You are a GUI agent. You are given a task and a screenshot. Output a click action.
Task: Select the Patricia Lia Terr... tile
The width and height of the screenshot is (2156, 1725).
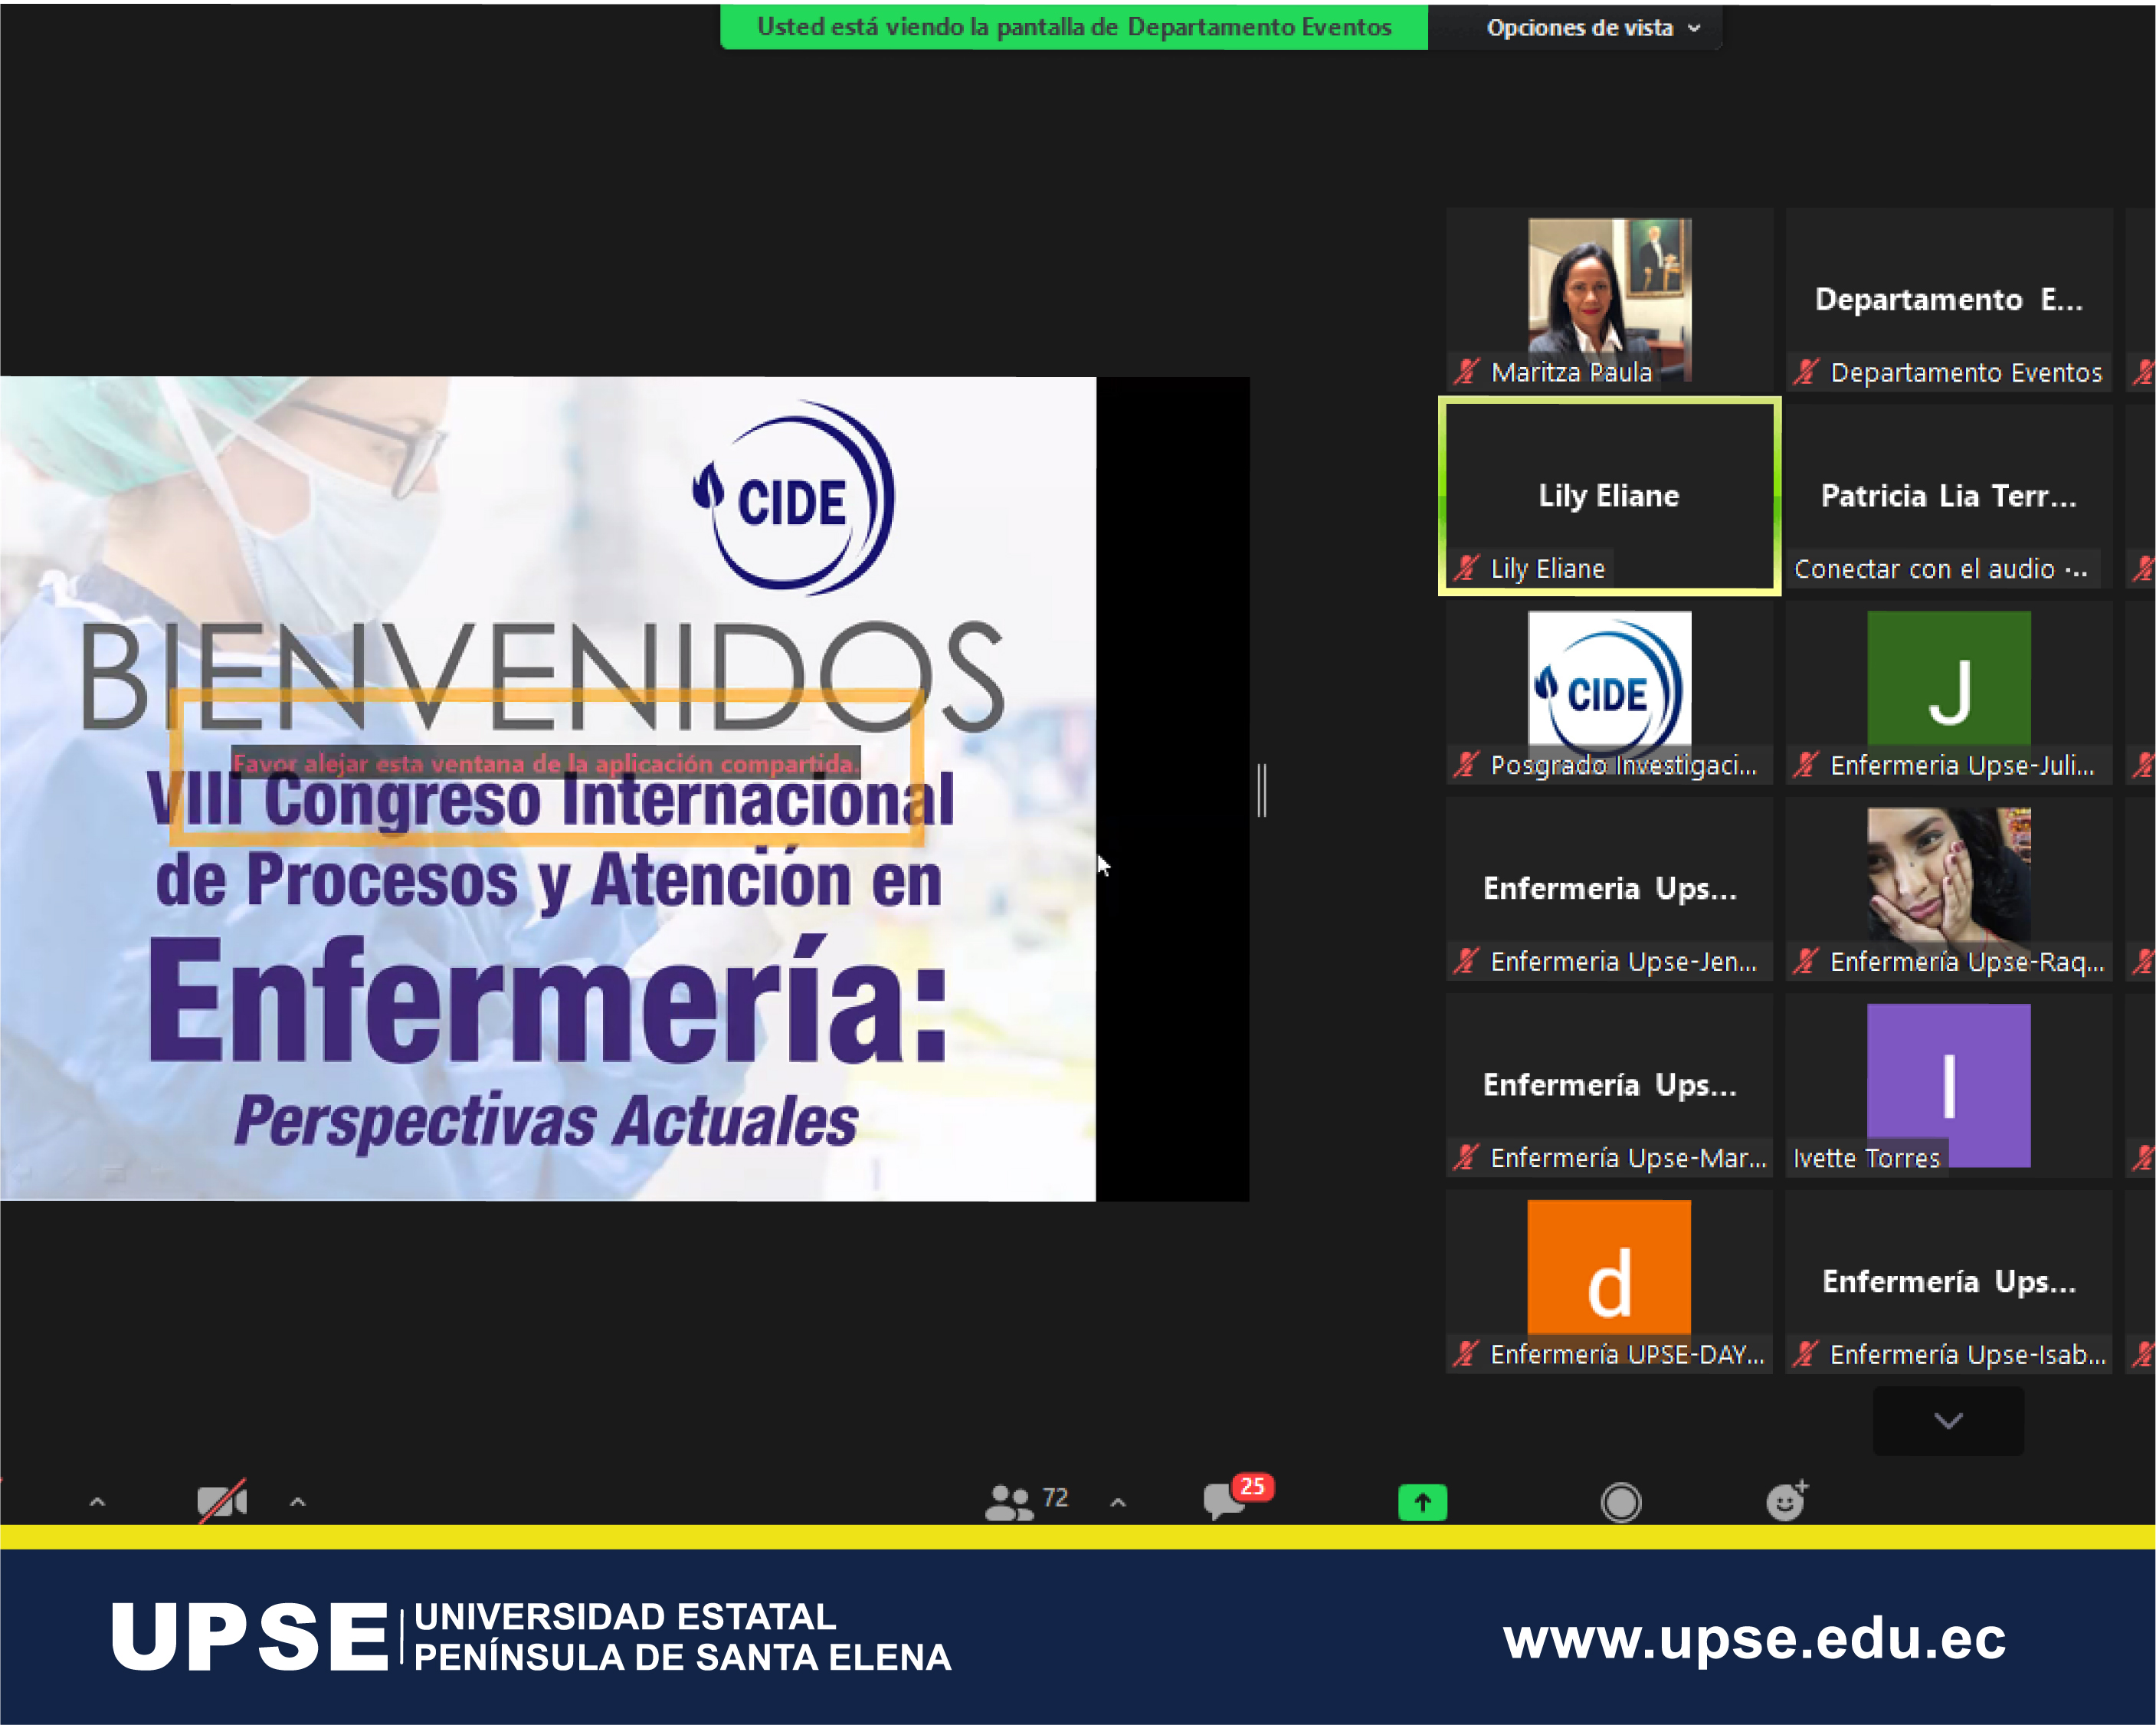(x=1948, y=495)
